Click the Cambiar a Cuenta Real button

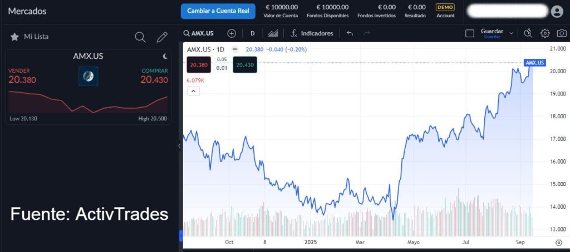[x=218, y=11]
